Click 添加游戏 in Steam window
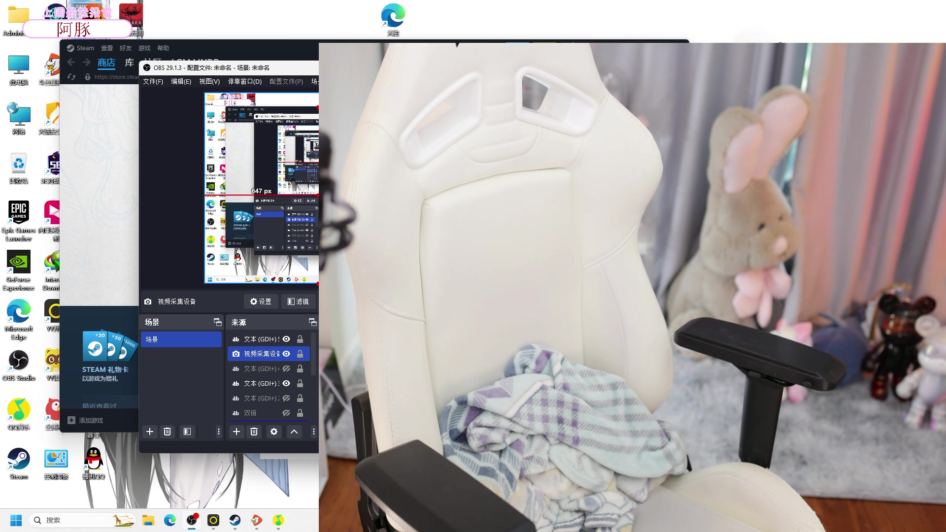Image resolution: width=946 pixels, height=532 pixels. click(x=85, y=420)
